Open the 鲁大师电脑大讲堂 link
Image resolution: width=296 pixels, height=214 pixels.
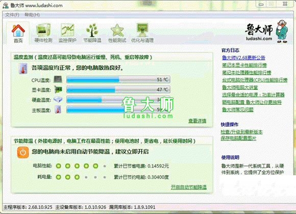(240, 87)
